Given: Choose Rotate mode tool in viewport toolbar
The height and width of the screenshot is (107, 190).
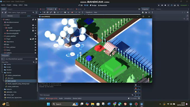Looking at the screenshot, I should point(47,12).
